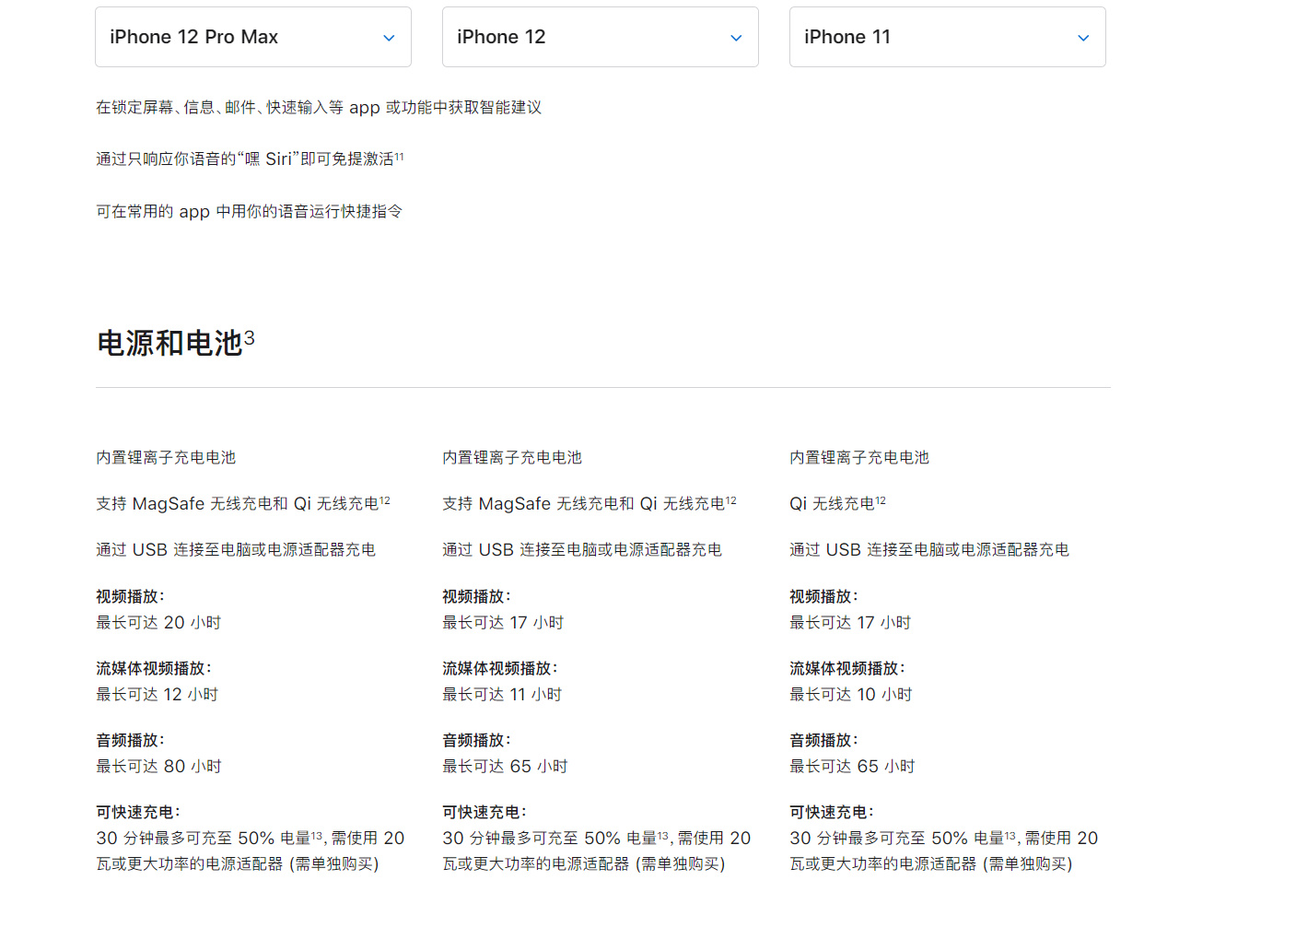The image size is (1296, 939).
Task: Click 视频播放 label in iPhone 12 Pro Max column
Action: 130,596
